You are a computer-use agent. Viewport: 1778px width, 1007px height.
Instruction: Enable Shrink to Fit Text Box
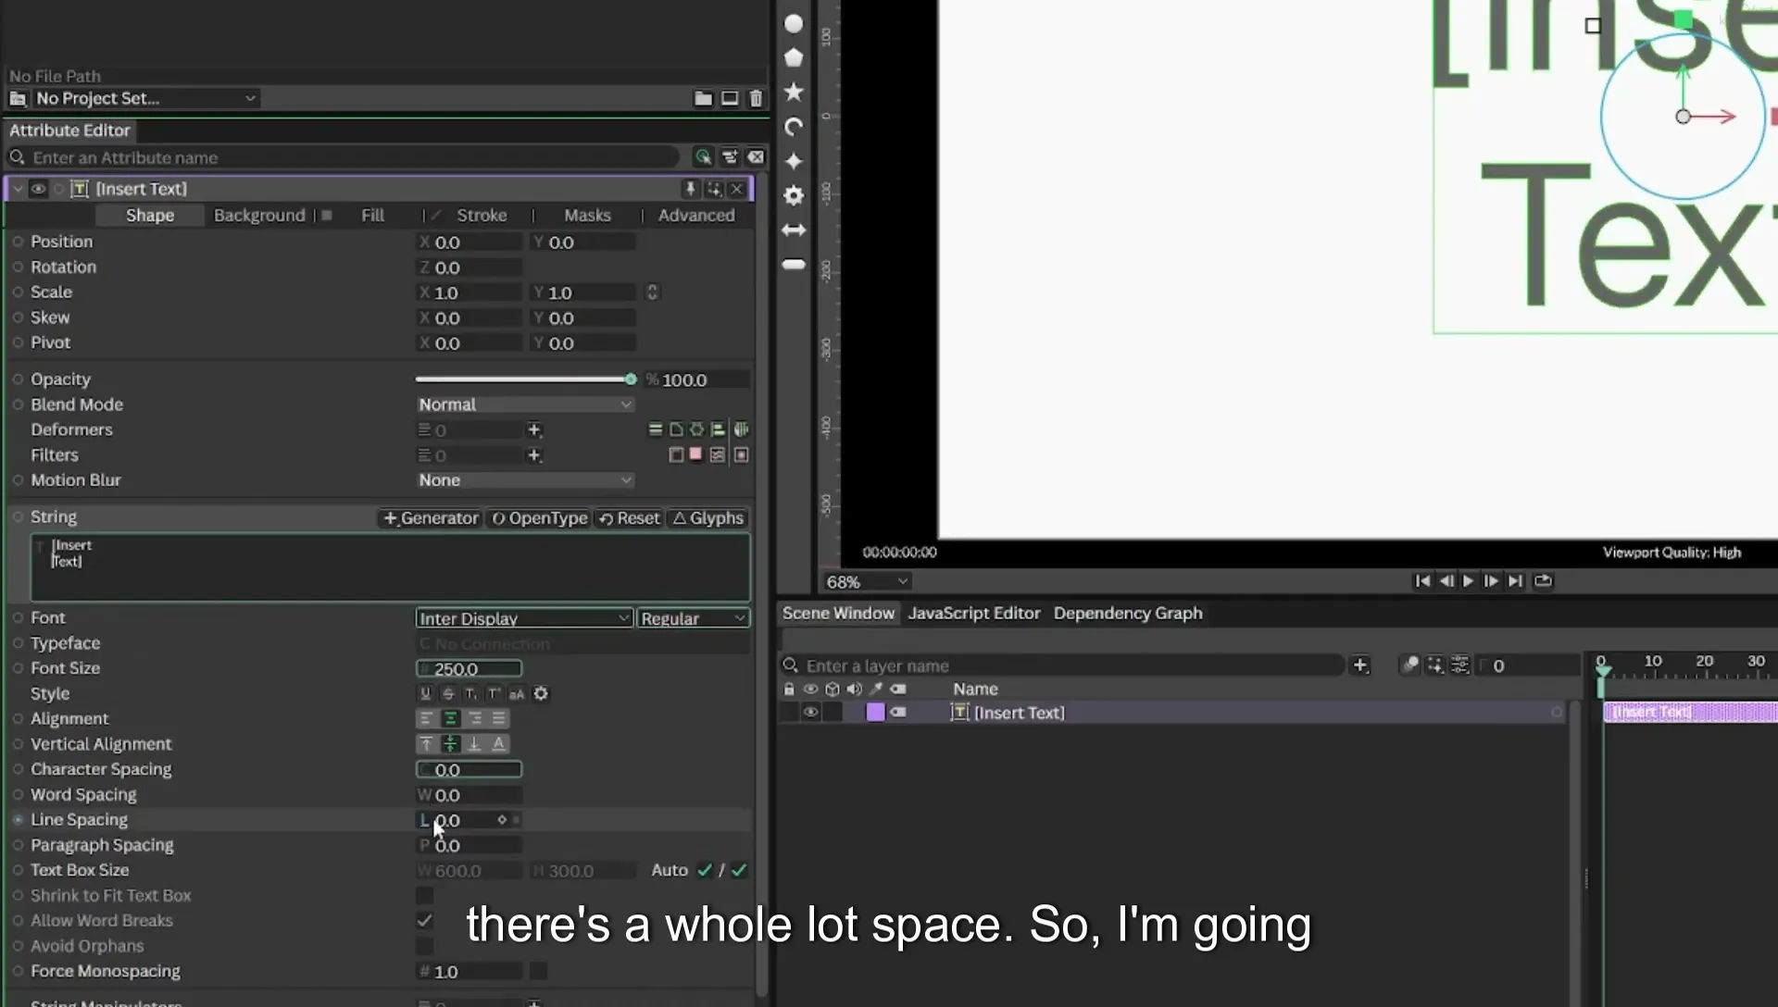pos(424,895)
